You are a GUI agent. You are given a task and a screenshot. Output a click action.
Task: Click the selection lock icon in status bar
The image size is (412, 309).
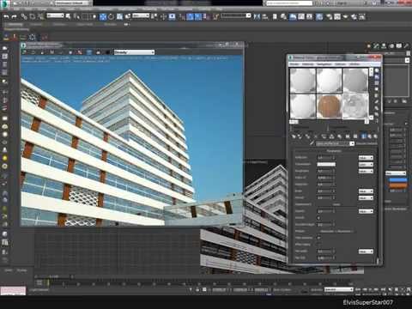[197, 290]
